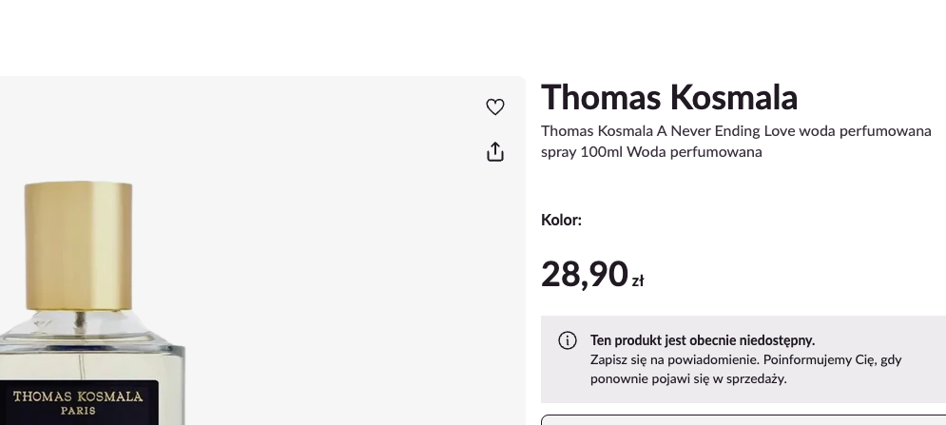Click the info icon in unavailability notice
This screenshot has width=946, height=425.
tap(567, 340)
